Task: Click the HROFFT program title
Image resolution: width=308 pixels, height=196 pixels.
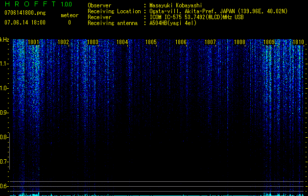Action: [x=30, y=4]
